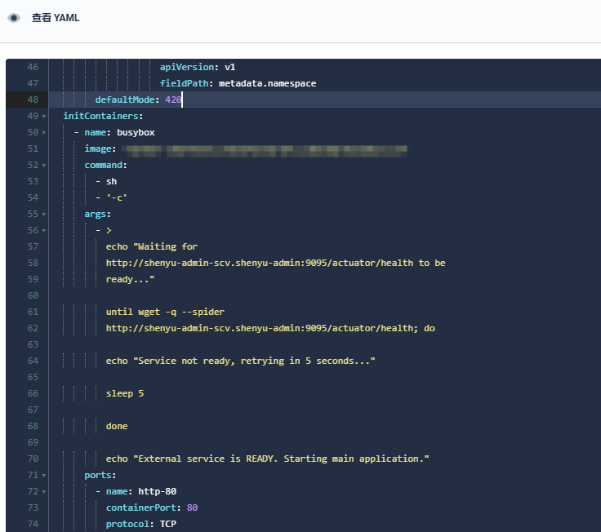Image resolution: width=601 pixels, height=532 pixels.
Task: Fold the command section at line 52
Action: tap(43, 166)
